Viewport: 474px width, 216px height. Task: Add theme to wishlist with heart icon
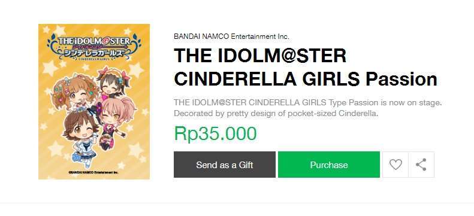(x=395, y=165)
